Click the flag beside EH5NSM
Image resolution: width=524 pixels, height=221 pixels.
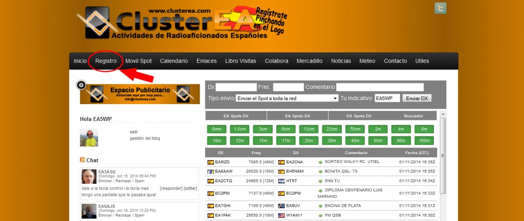(x=281, y=171)
